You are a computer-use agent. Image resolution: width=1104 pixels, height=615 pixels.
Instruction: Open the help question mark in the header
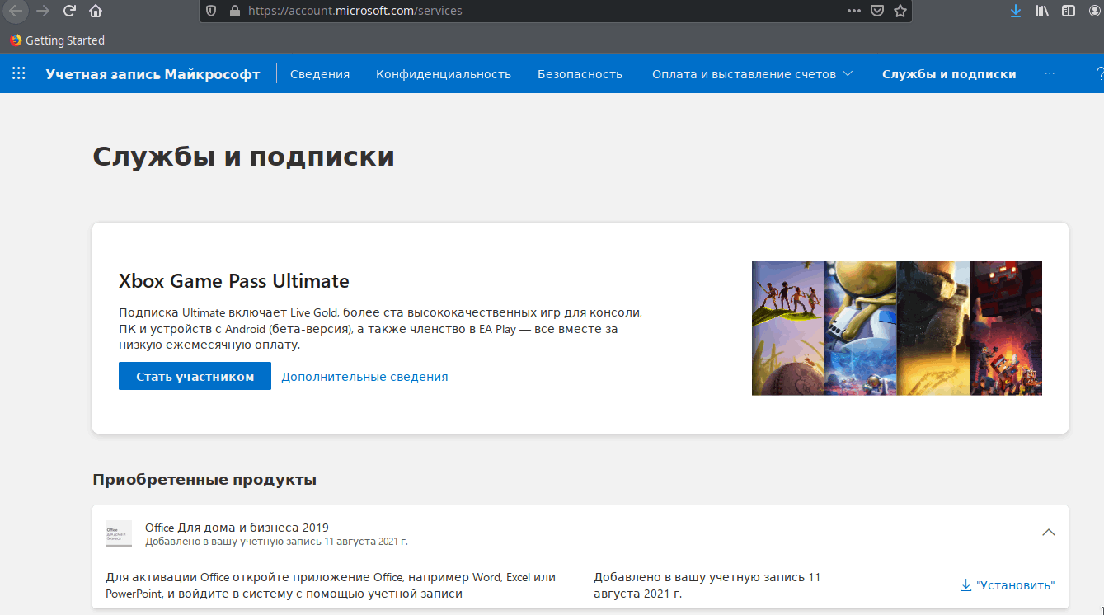1099,73
